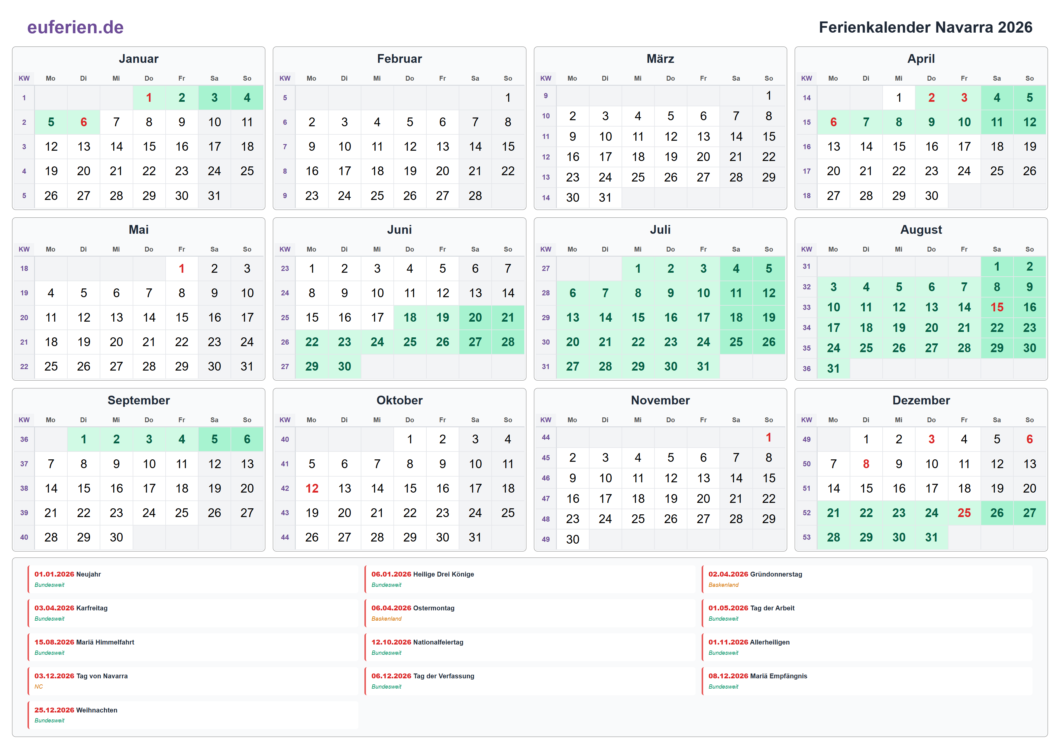The width and height of the screenshot is (1060, 749).
Task: Click red date 3 in Dezember
Action: (x=931, y=439)
